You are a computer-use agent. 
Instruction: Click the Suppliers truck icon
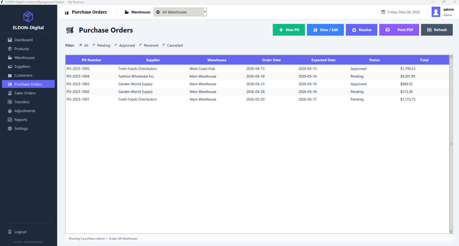point(10,66)
